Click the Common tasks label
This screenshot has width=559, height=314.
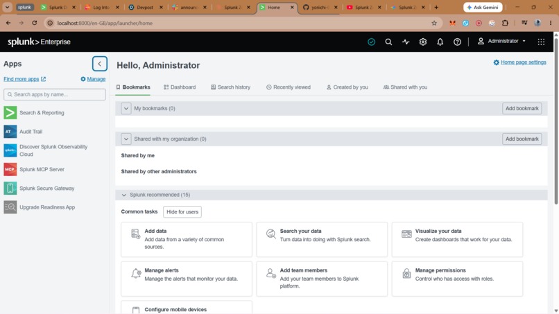(x=139, y=211)
